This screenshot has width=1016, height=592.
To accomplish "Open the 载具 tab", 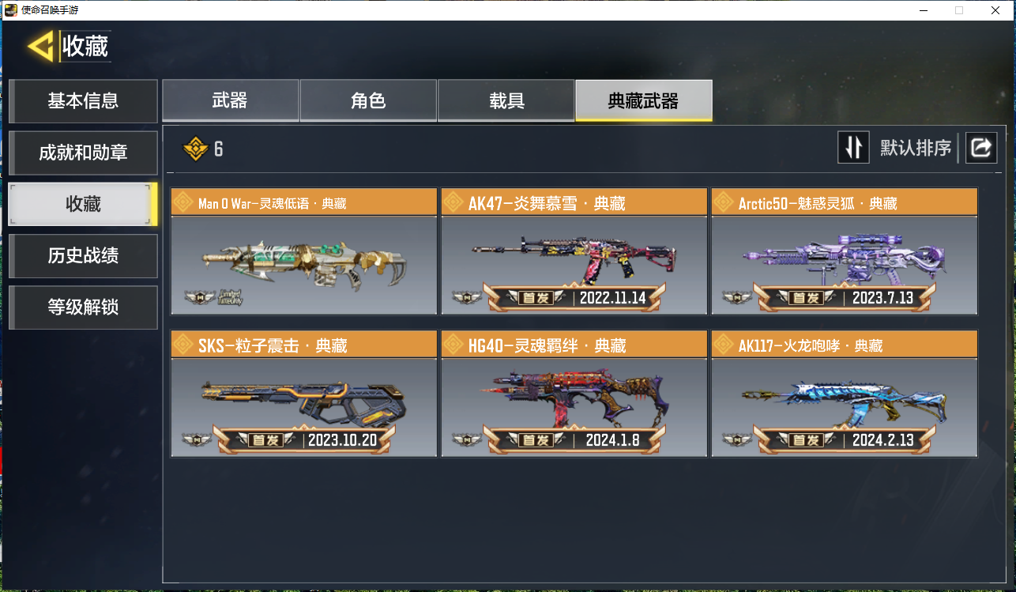I will pyautogui.click(x=506, y=100).
